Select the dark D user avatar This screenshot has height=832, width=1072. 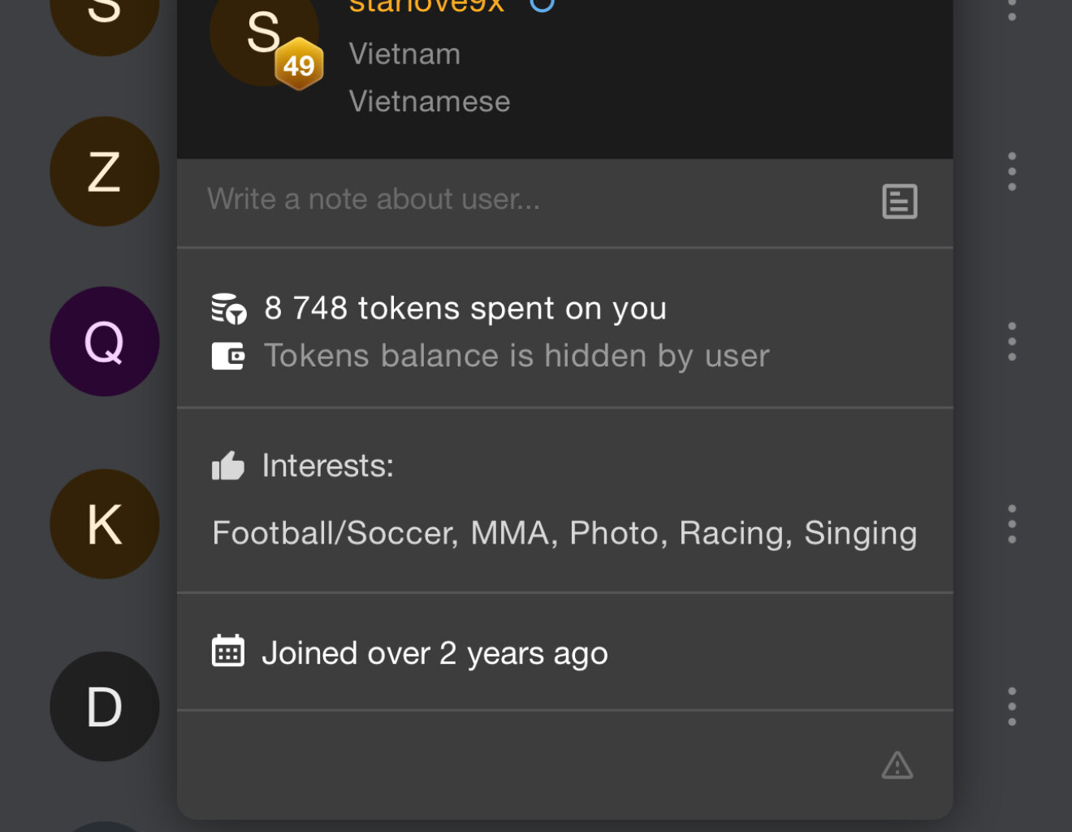[x=105, y=706]
